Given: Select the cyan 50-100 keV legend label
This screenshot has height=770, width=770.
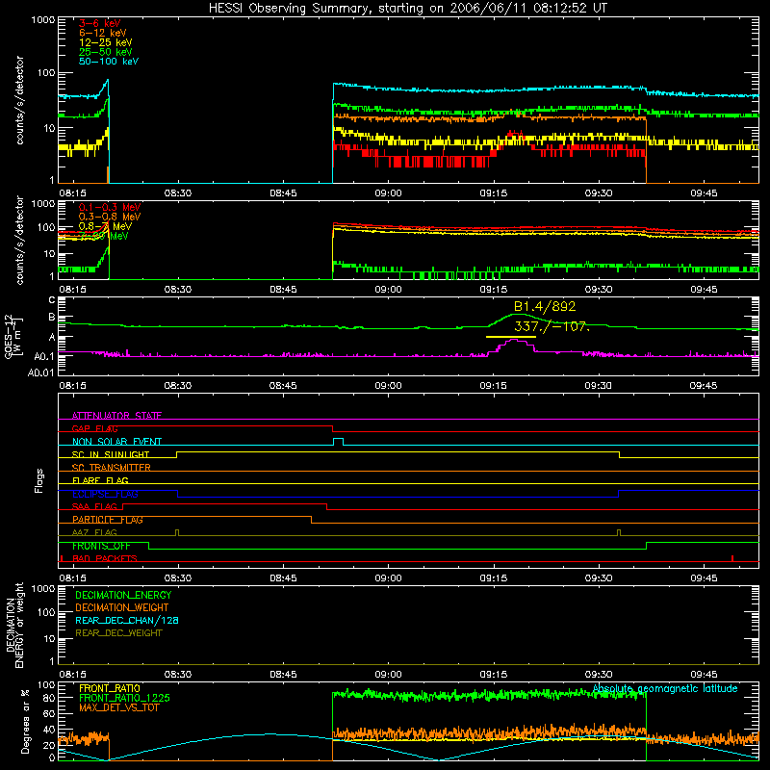Looking at the screenshot, I should (x=109, y=61).
